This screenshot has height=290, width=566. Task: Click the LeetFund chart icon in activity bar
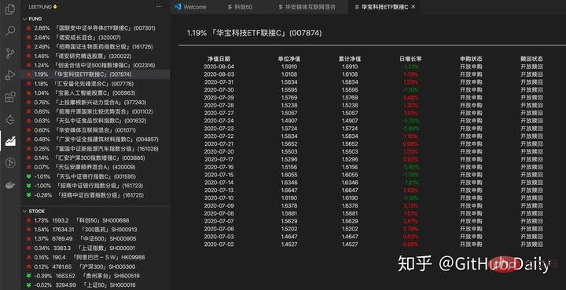coord(10,141)
